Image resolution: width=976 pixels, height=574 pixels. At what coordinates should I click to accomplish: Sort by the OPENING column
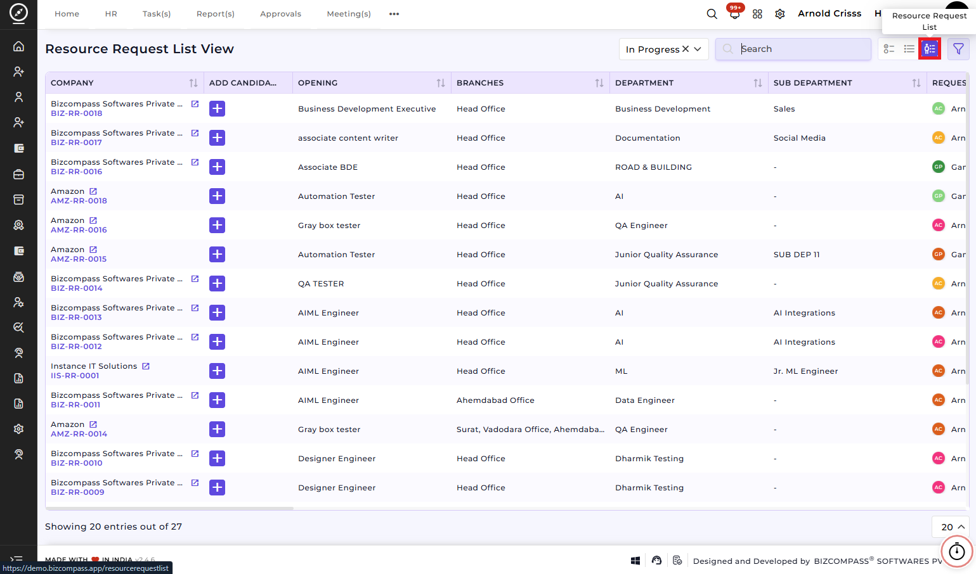pyautogui.click(x=441, y=83)
